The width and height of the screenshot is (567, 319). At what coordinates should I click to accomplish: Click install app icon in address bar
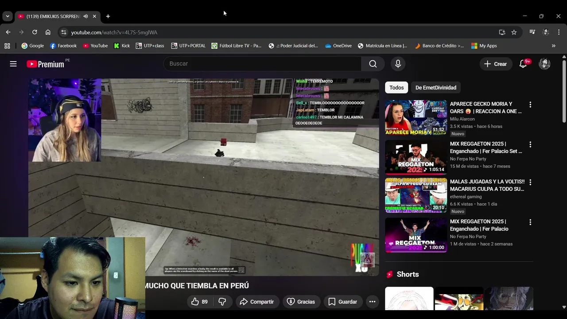click(x=502, y=32)
